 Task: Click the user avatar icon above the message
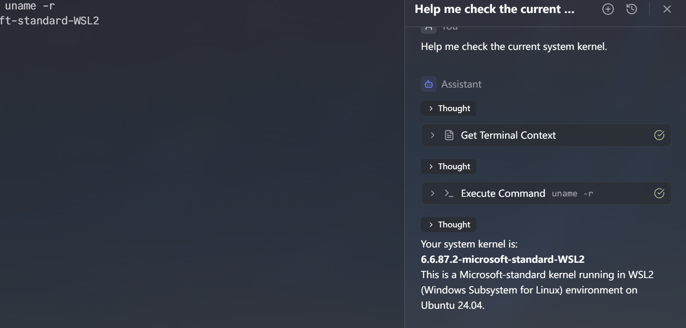tap(429, 29)
